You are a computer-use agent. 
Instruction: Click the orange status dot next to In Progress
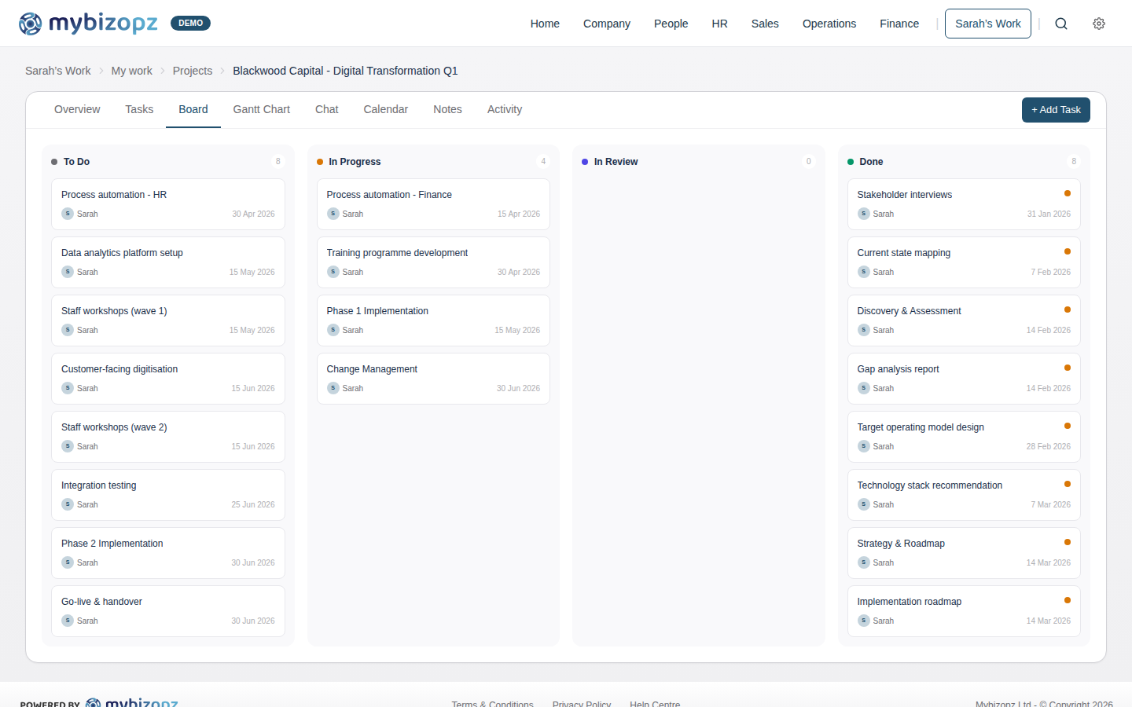[x=319, y=161]
